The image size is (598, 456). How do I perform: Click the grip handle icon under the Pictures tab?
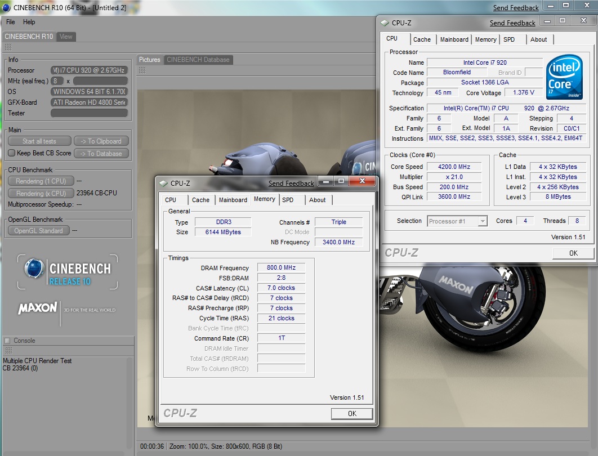click(142, 70)
